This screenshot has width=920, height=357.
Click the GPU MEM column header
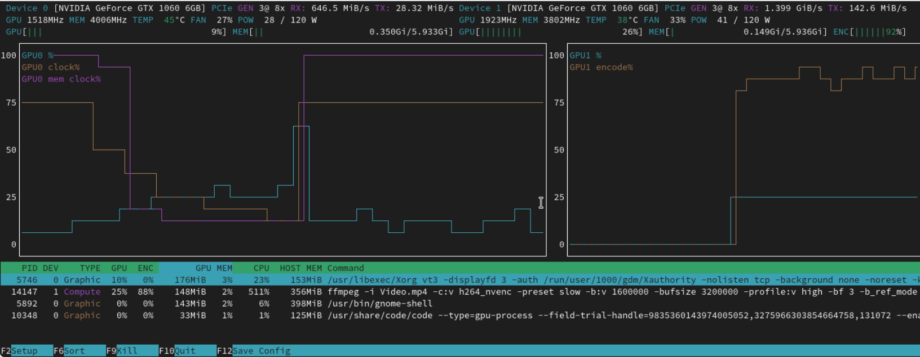(x=214, y=268)
